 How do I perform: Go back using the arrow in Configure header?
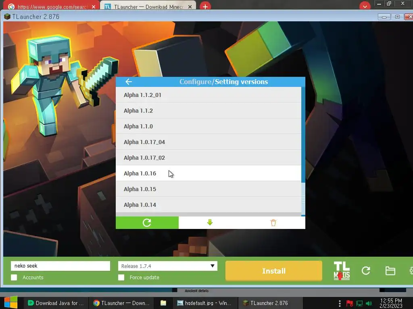click(x=129, y=82)
